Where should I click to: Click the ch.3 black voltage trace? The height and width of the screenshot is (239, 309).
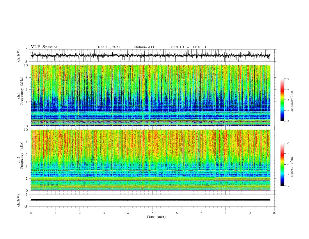(150, 200)
